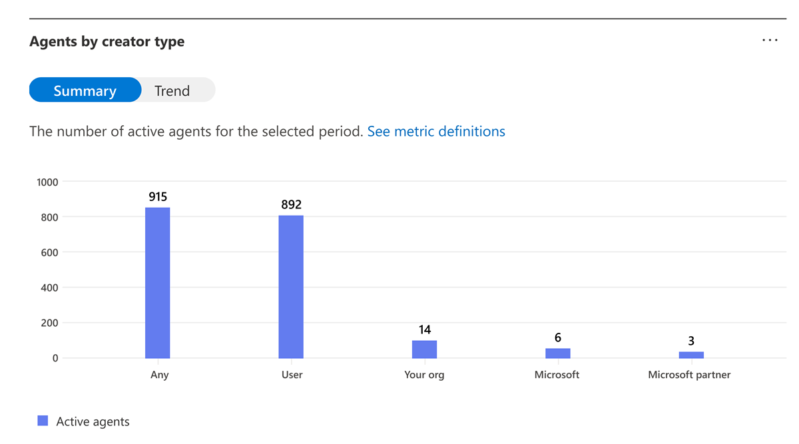Click the Microsoft axis category label
799x444 pixels.
(557, 375)
